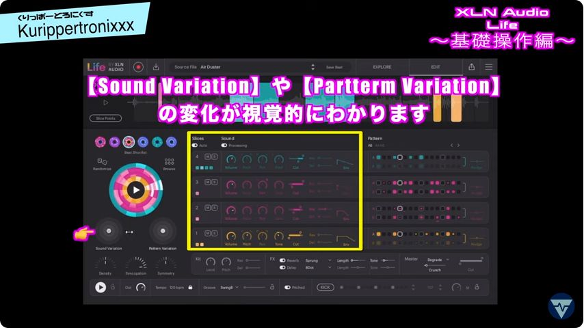The height and width of the screenshot is (328, 584).
Task: Click the Sound Variation pad
Action: click(x=109, y=231)
